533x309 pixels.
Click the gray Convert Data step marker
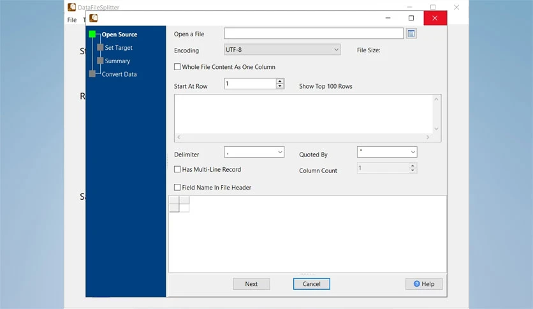click(x=92, y=74)
